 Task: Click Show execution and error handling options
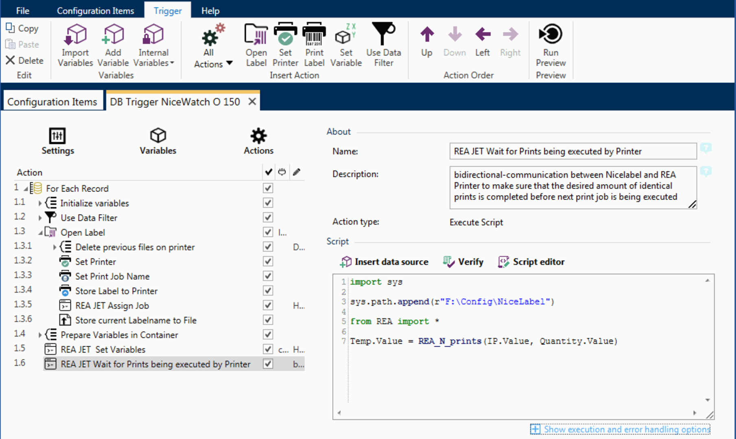tap(626, 429)
